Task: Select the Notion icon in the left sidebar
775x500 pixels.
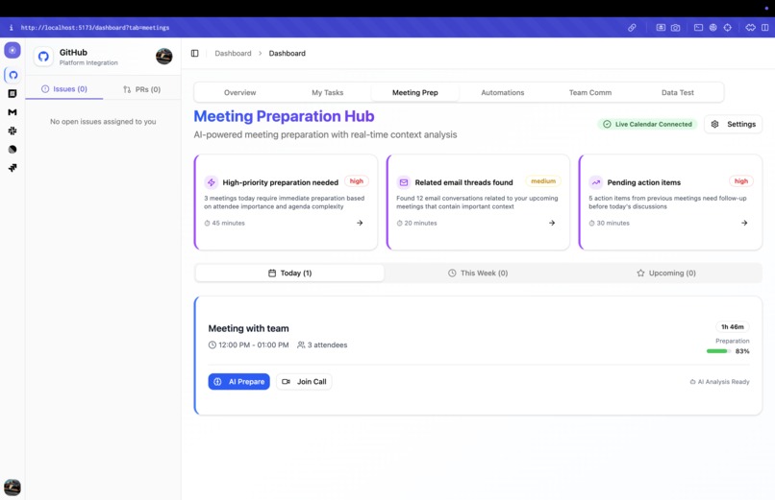Action: [x=12, y=94]
